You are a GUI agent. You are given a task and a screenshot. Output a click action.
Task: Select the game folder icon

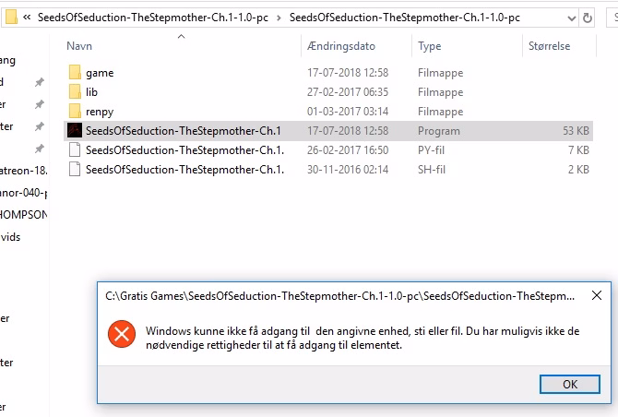coord(75,73)
